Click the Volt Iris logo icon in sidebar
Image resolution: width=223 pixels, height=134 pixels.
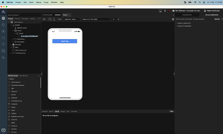pos(4,12)
